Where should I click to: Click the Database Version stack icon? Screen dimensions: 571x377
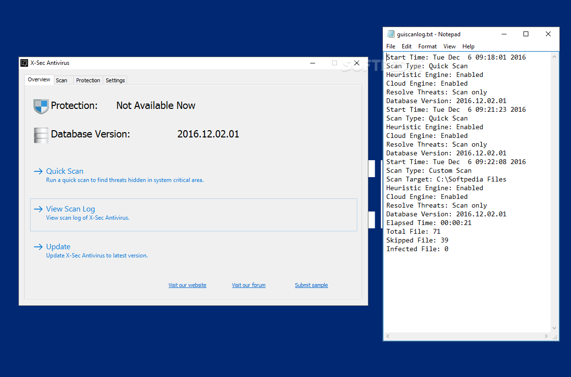pos(41,135)
